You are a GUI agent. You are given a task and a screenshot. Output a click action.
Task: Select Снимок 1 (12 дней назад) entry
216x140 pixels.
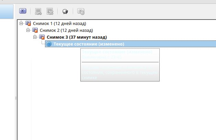tap(59, 24)
